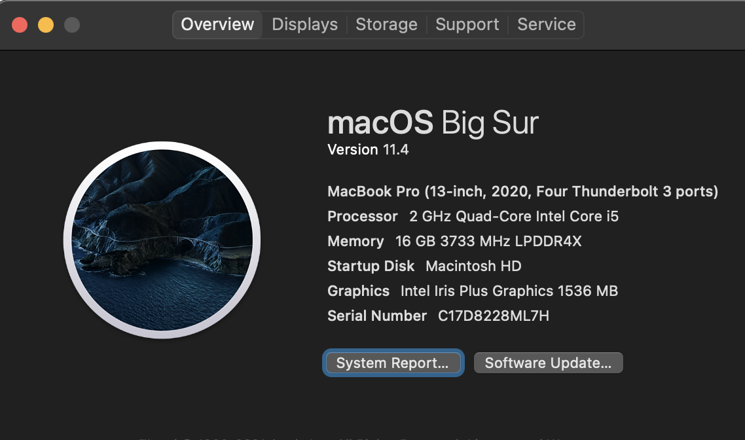This screenshot has height=440, width=745.
Task: Select the 16 GB 3733 MHz LPDDR4X value
Action: click(488, 242)
